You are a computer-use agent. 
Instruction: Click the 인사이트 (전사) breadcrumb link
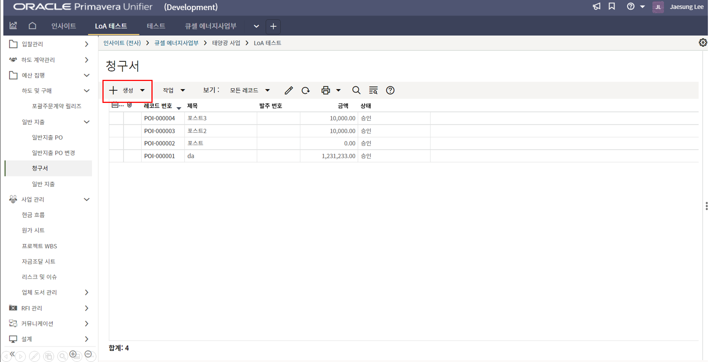coord(122,43)
